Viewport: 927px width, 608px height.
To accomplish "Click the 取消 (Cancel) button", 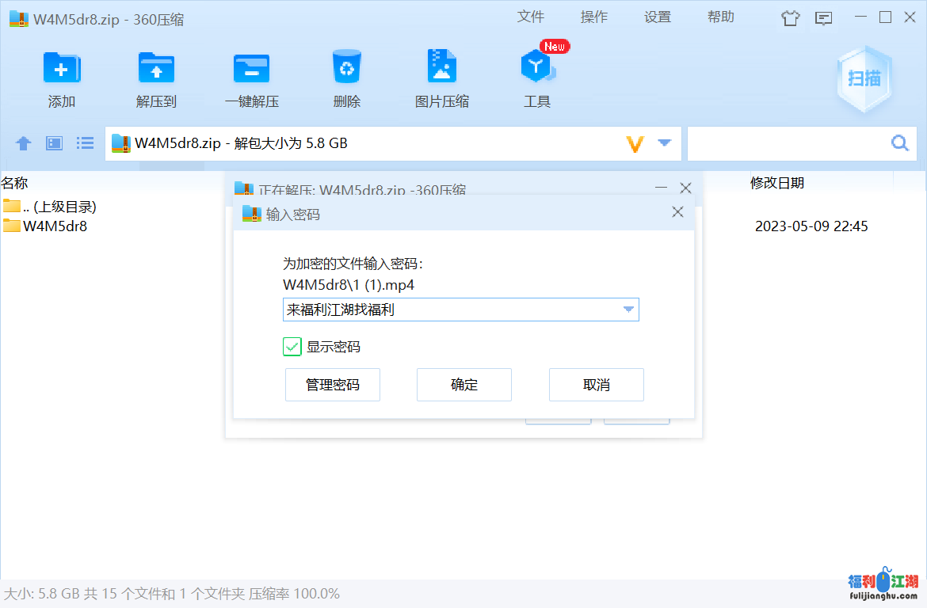I will point(596,385).
